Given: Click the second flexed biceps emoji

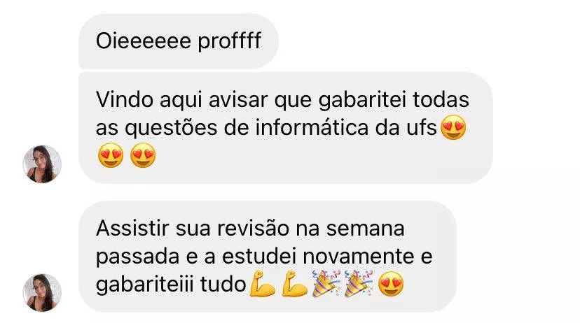Looking at the screenshot, I should 295,284.
